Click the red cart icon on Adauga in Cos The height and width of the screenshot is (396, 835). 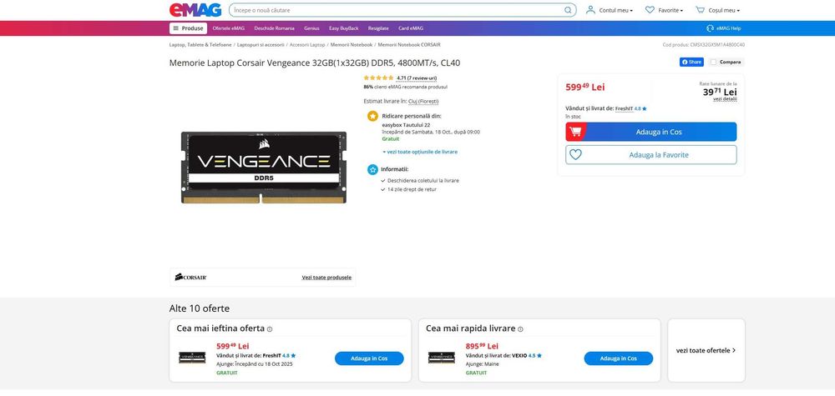point(575,132)
